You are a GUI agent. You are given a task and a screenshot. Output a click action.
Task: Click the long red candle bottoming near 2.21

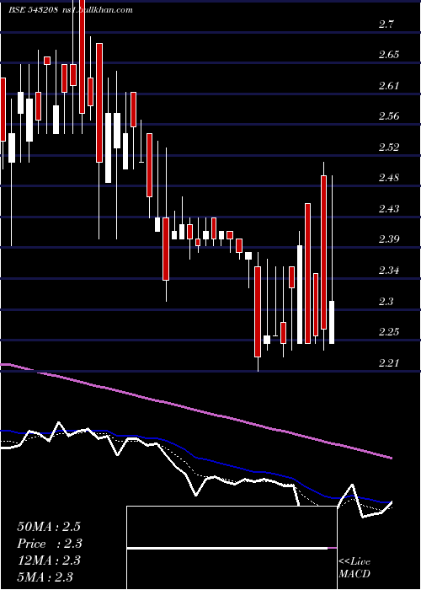coord(258,312)
